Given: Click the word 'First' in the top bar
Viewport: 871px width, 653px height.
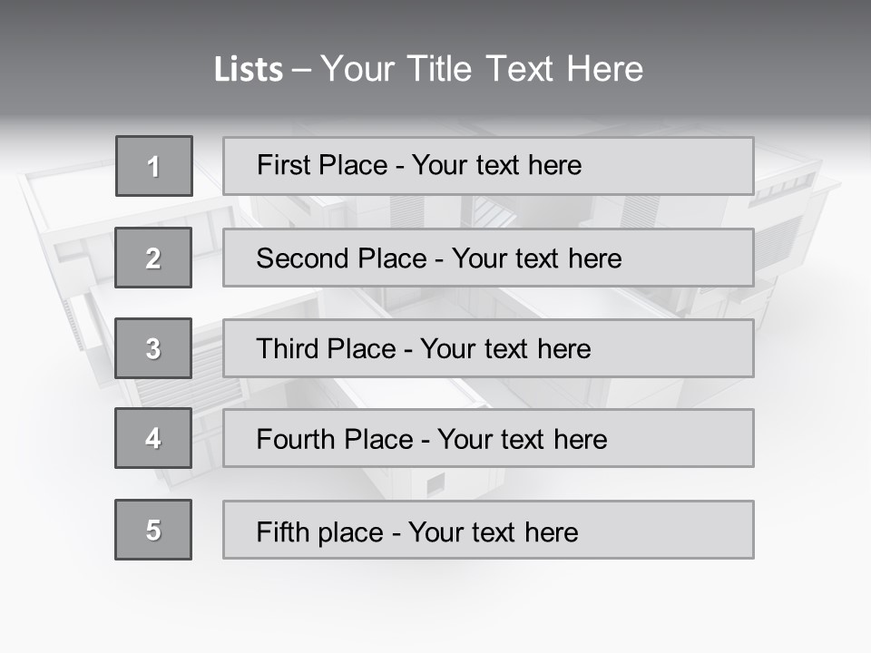Looking at the screenshot, I should pyautogui.click(x=282, y=166).
